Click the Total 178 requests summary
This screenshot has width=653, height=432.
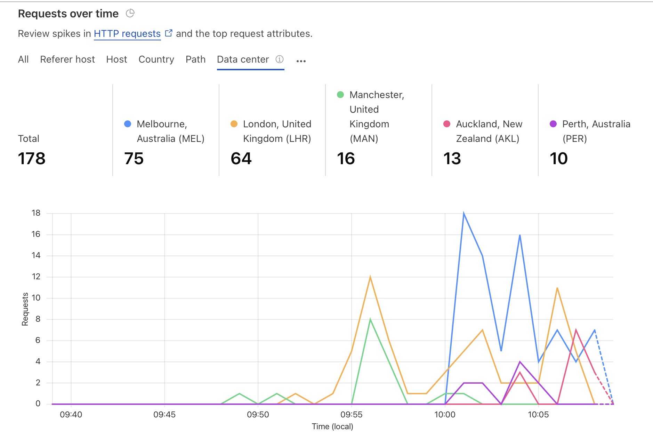[x=32, y=158]
